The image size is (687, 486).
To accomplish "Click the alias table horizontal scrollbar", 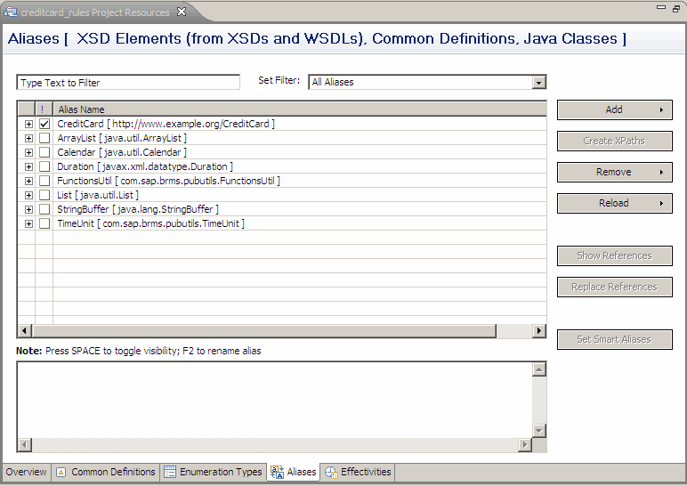I will coord(267,331).
